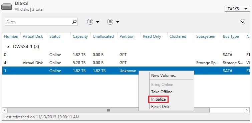Click the Disks panel drive icon
Screen dimensions: 252x123
click(x=7, y=6)
